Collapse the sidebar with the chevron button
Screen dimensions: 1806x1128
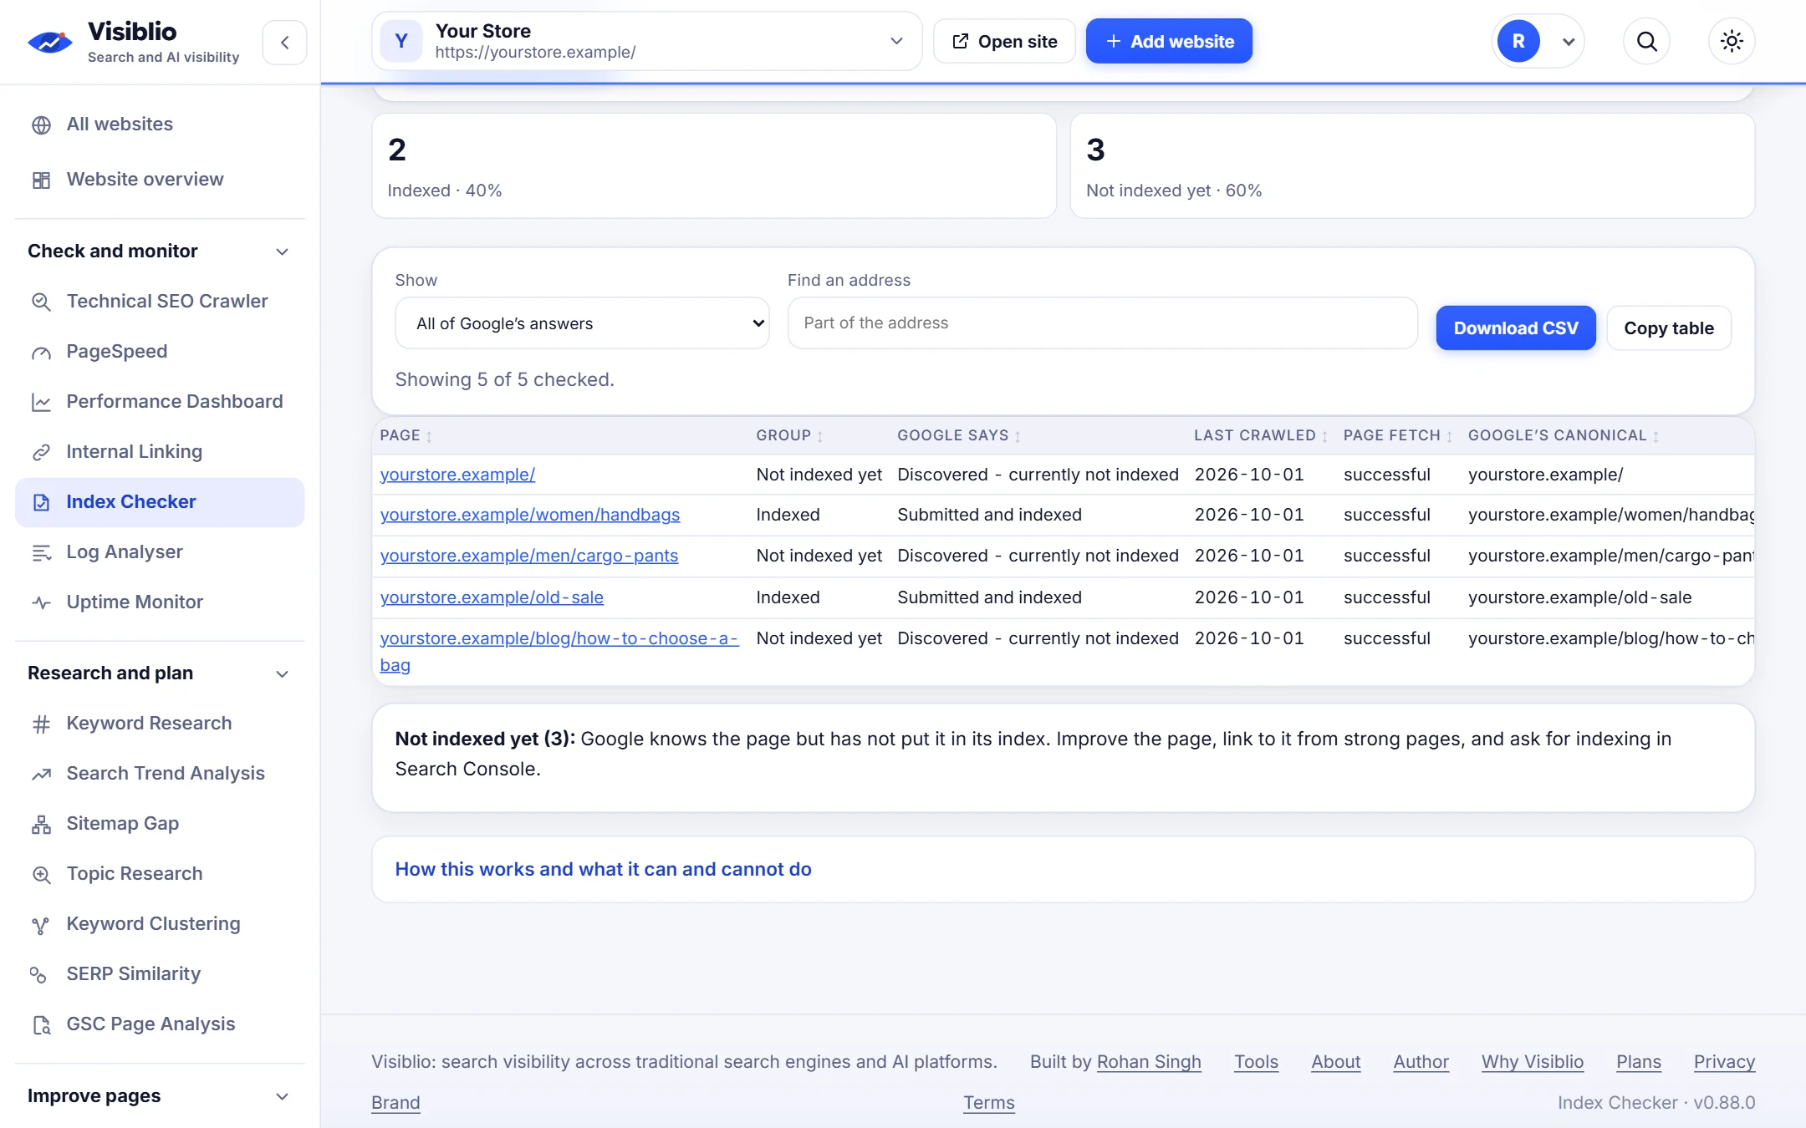[284, 42]
